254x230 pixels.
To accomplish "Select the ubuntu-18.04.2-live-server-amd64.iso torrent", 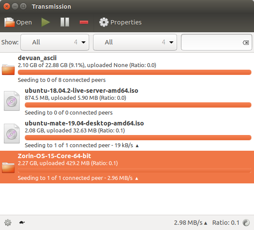I will [x=127, y=101].
